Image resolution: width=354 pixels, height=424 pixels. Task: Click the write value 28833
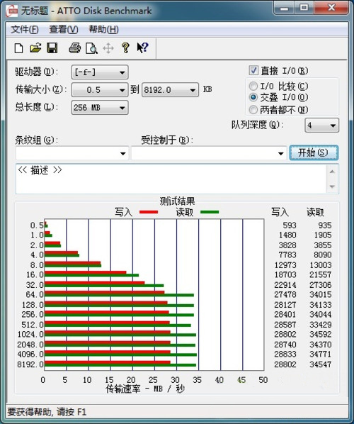(285, 354)
